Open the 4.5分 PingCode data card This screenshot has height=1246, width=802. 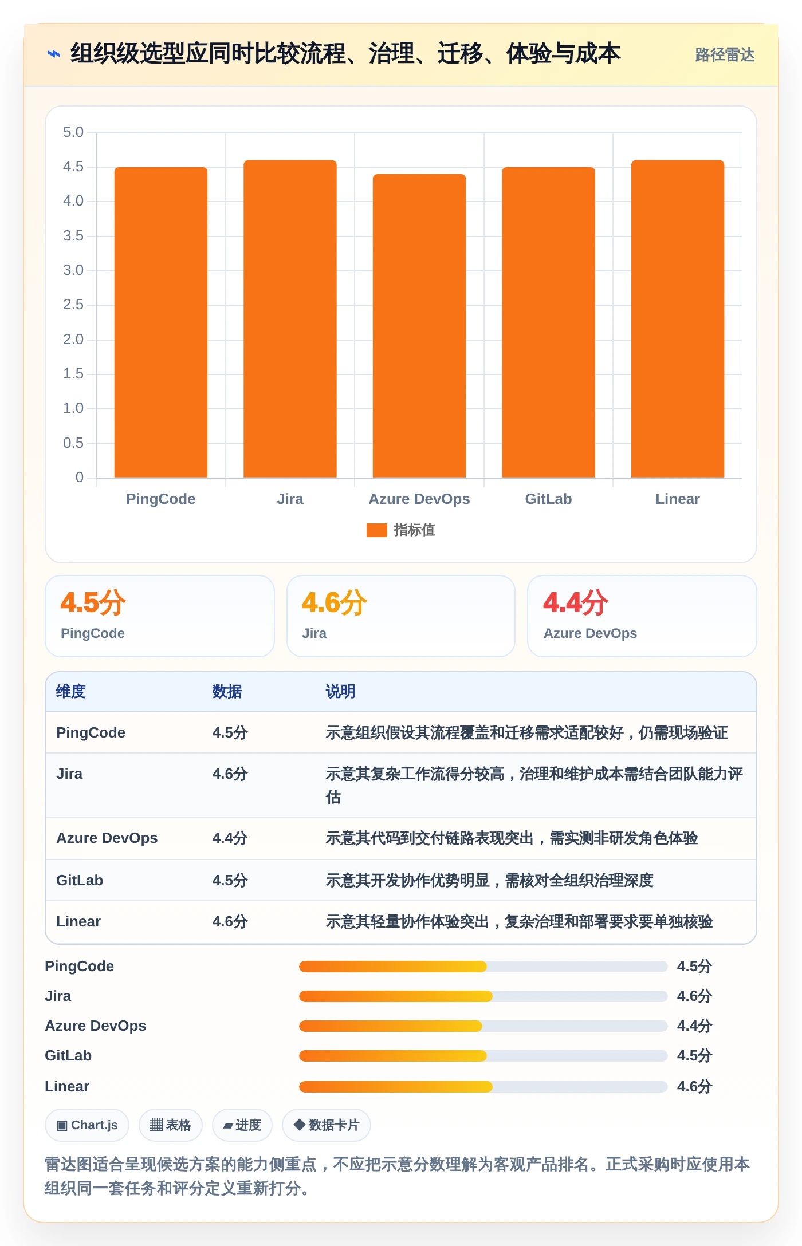click(x=160, y=616)
